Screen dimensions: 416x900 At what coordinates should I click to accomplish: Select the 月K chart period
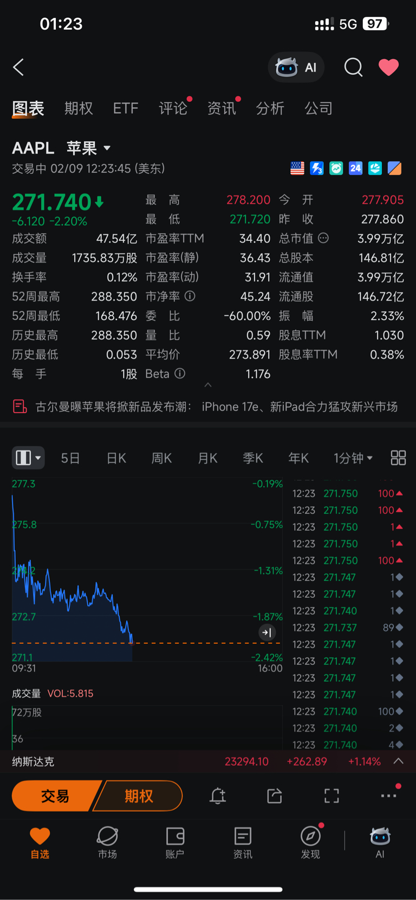(x=207, y=458)
